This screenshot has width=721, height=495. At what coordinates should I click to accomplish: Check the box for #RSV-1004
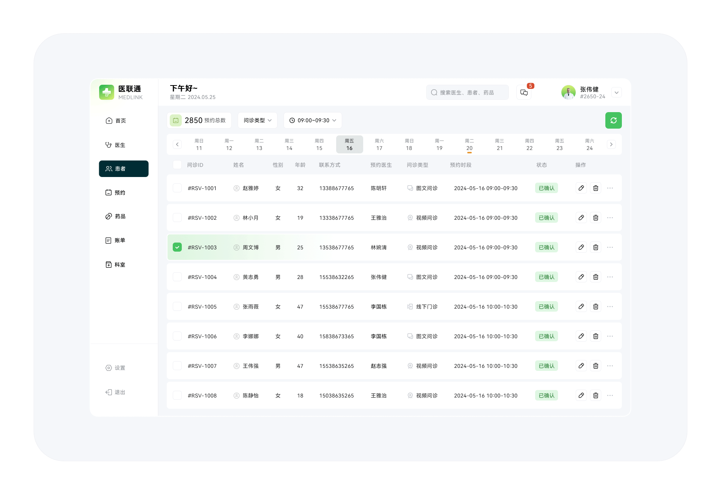point(177,277)
